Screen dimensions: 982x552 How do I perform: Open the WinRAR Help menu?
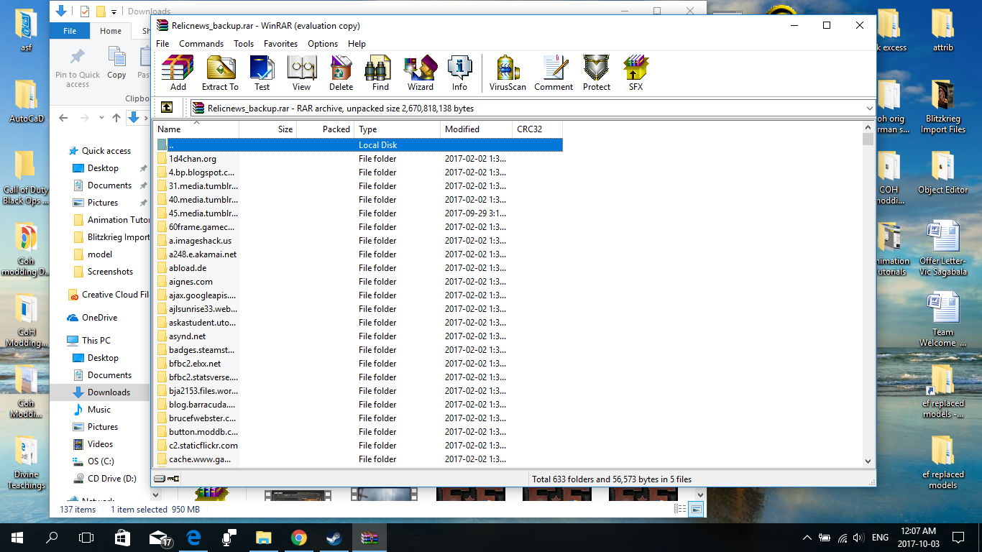357,44
